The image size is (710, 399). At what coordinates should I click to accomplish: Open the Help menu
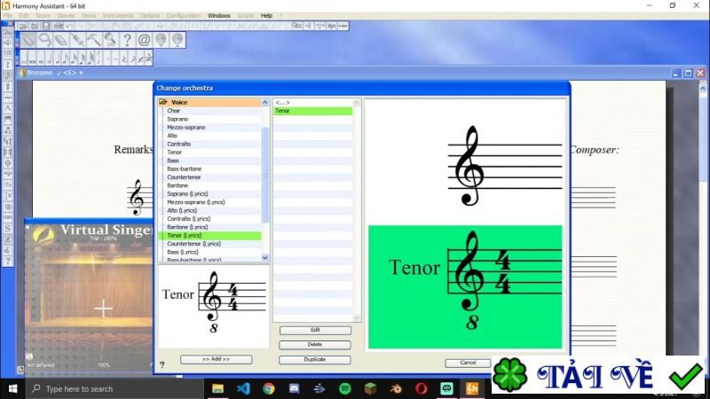[x=266, y=15]
